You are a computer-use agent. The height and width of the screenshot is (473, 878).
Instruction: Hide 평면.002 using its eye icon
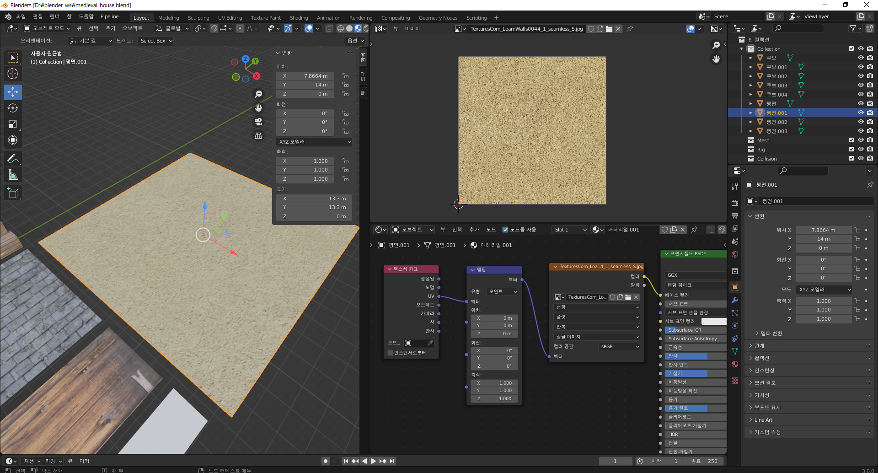860,122
